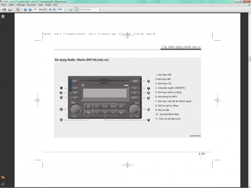Close the document with menu bar X
The image size is (251, 188).
249,5
